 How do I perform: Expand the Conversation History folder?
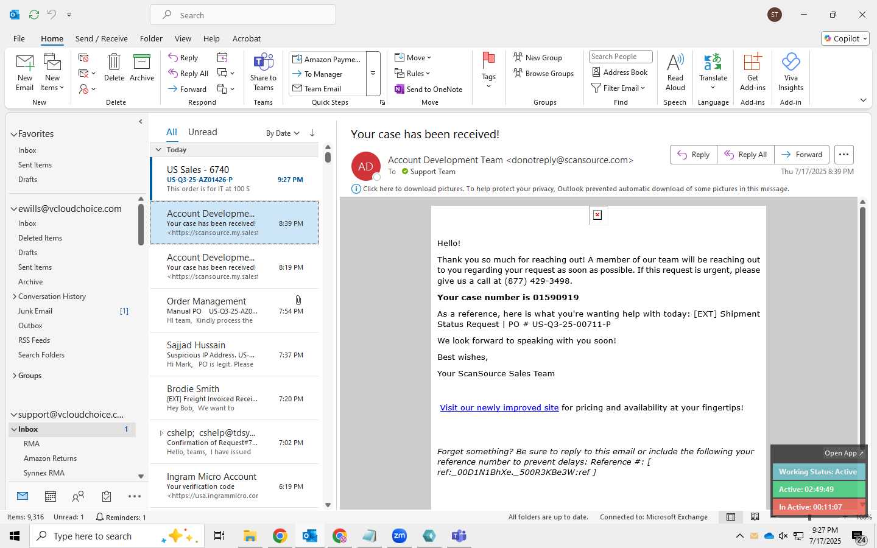pos(15,297)
